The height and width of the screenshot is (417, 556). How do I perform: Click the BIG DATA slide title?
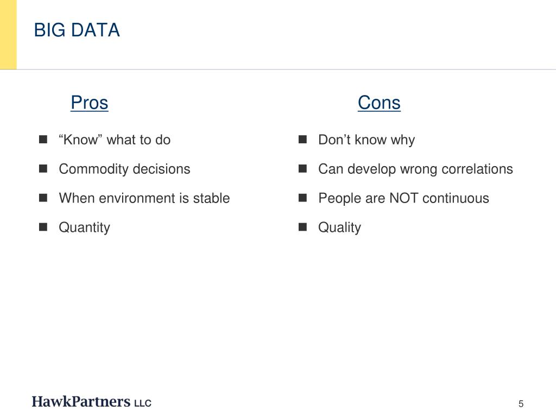(x=77, y=30)
